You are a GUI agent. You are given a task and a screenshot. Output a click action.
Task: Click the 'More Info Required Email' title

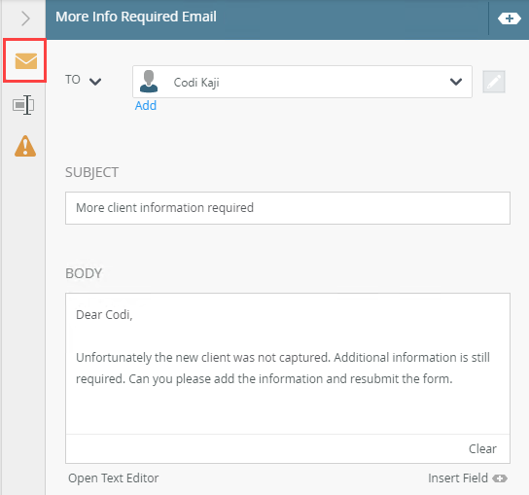click(x=136, y=17)
